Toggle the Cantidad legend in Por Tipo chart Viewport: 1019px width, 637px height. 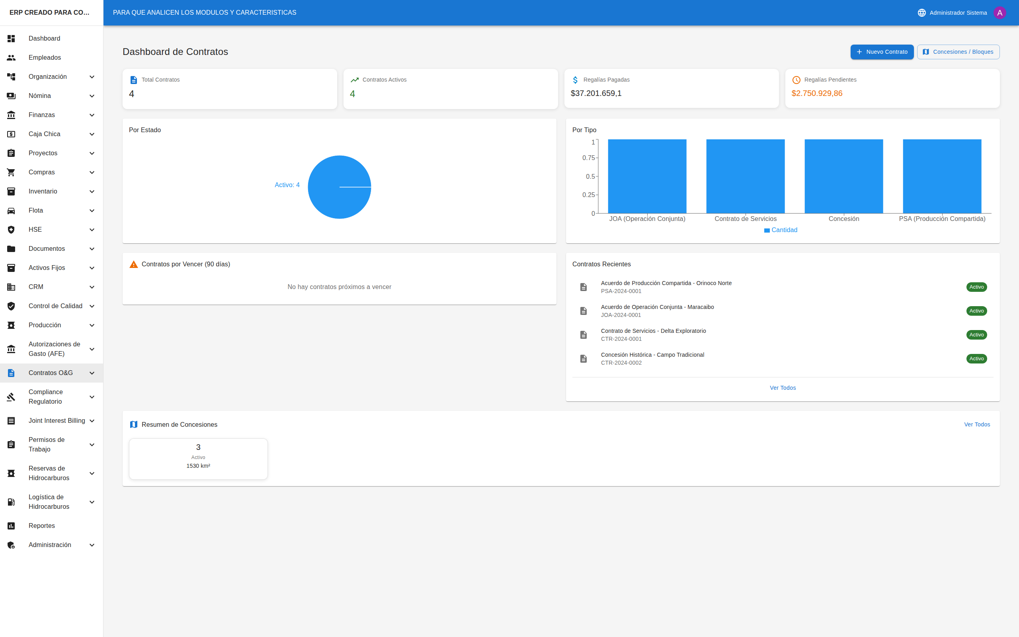point(781,230)
